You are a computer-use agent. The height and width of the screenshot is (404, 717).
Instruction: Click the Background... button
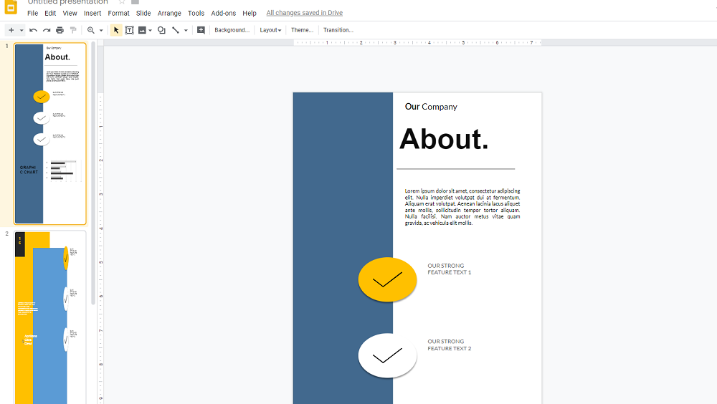[232, 30]
